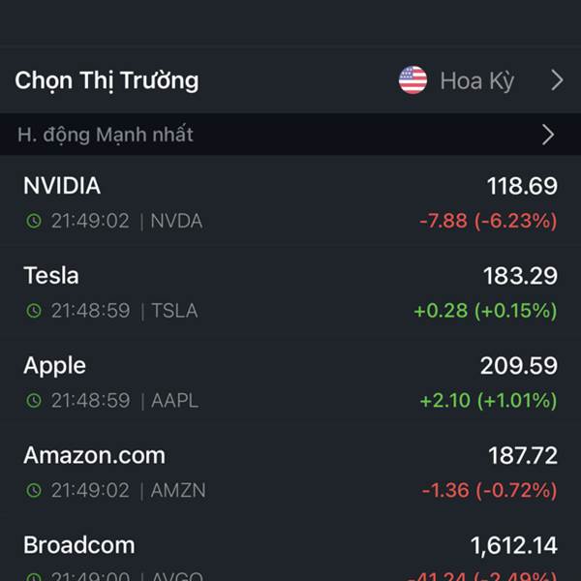581x581 pixels.
Task: Open Amazon.com stock details
Action: [x=290, y=472]
